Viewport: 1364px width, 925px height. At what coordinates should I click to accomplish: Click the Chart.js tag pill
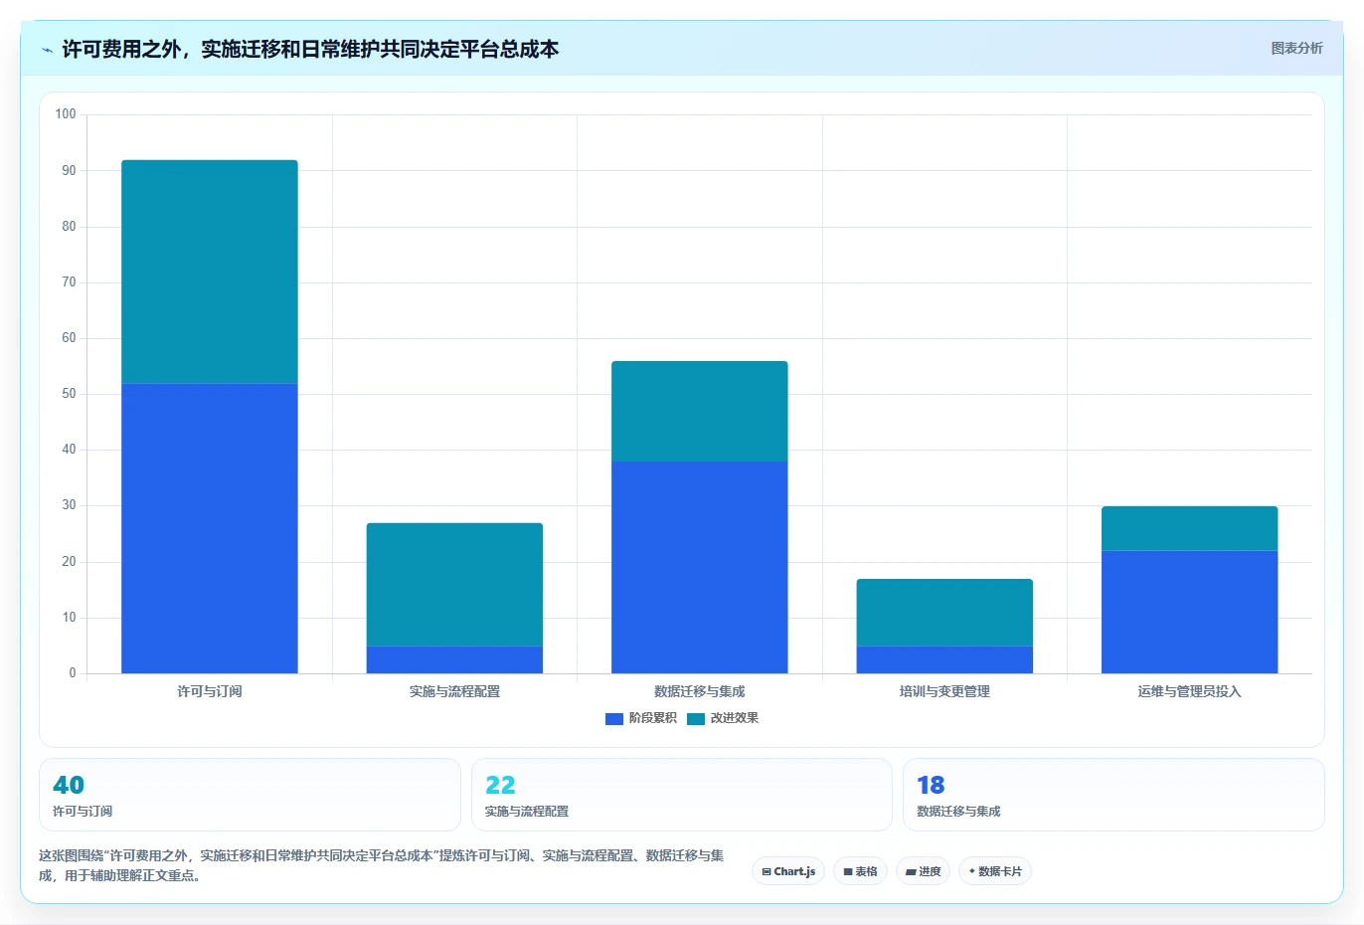tap(788, 871)
